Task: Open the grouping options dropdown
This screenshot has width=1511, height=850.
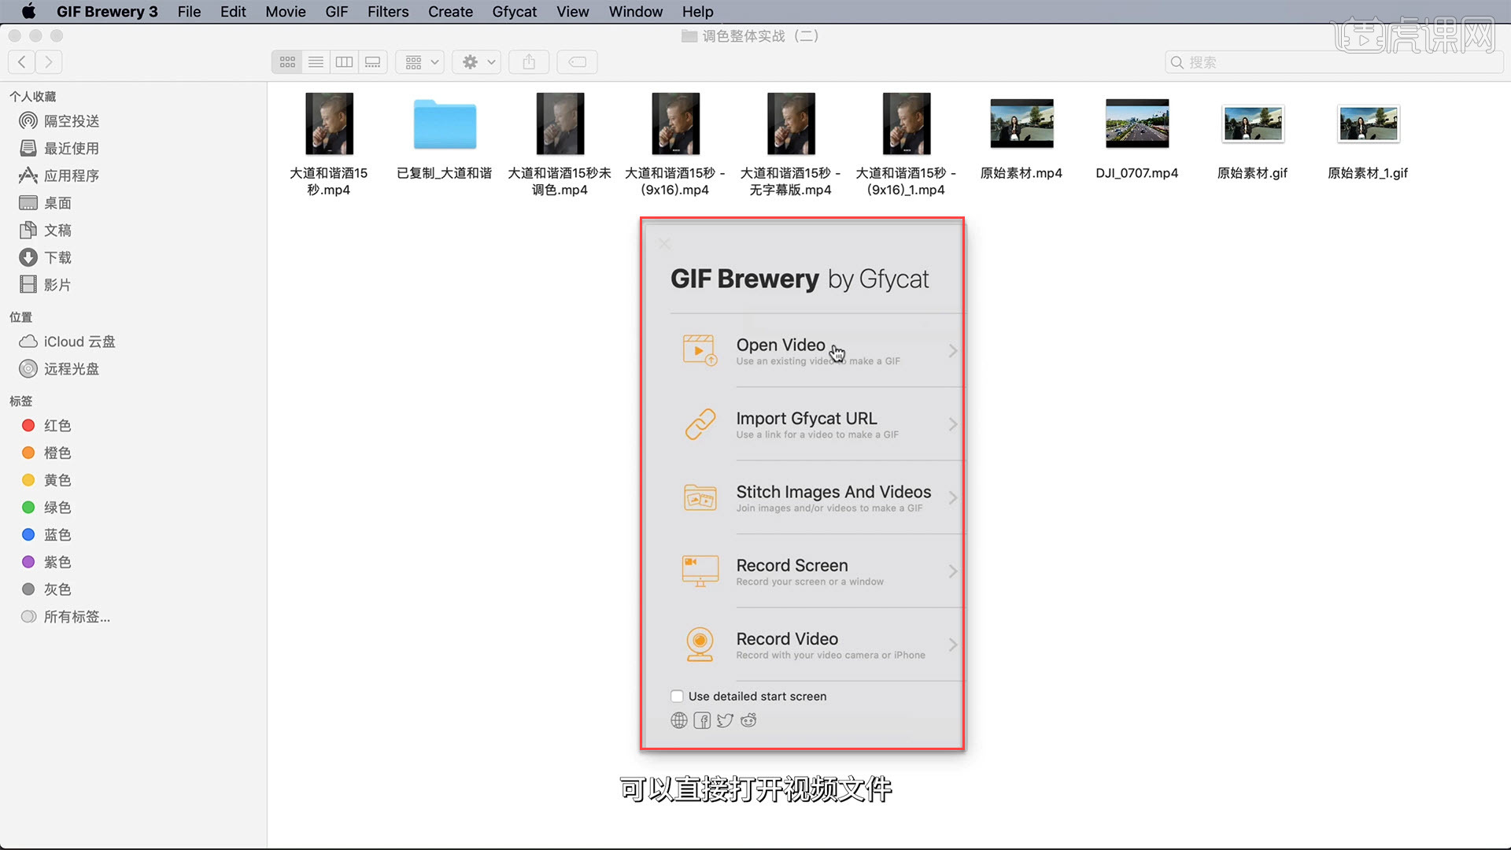Action: point(419,61)
